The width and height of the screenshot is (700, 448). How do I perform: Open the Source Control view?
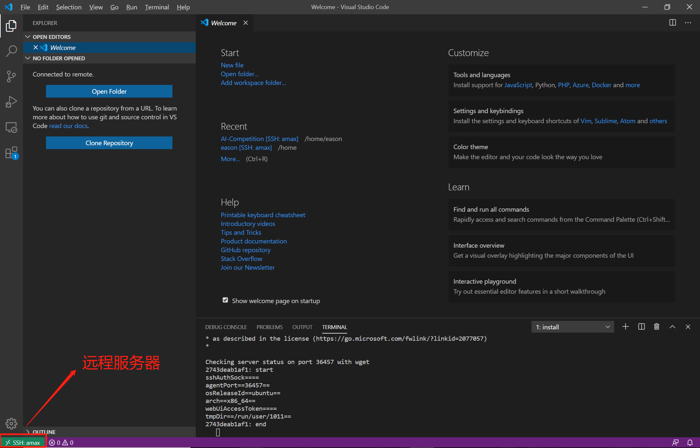click(x=11, y=77)
